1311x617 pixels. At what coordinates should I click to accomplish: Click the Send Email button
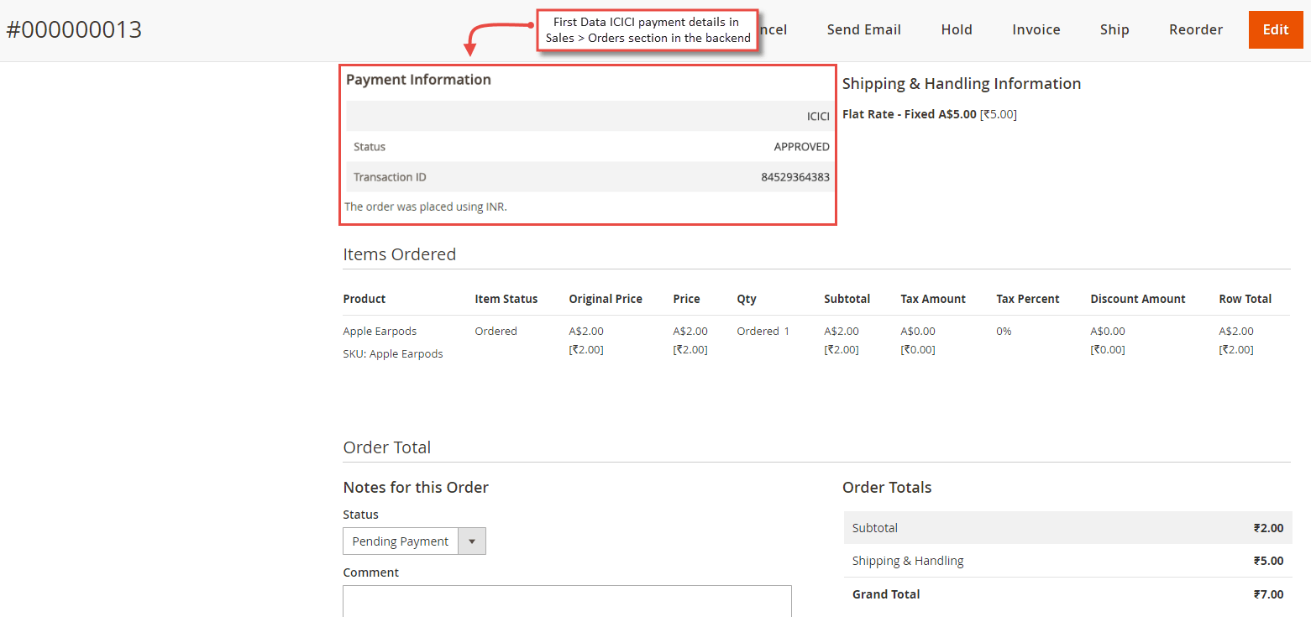[x=863, y=29]
